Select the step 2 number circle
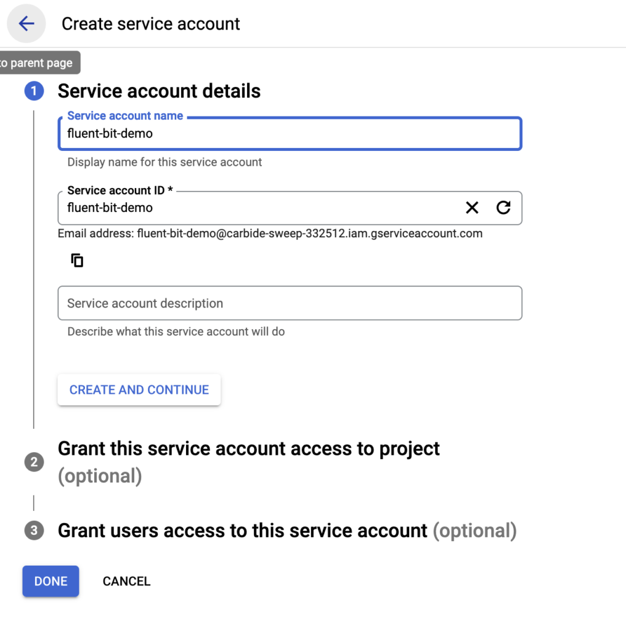Viewport: 626px width, 631px height. click(x=34, y=462)
